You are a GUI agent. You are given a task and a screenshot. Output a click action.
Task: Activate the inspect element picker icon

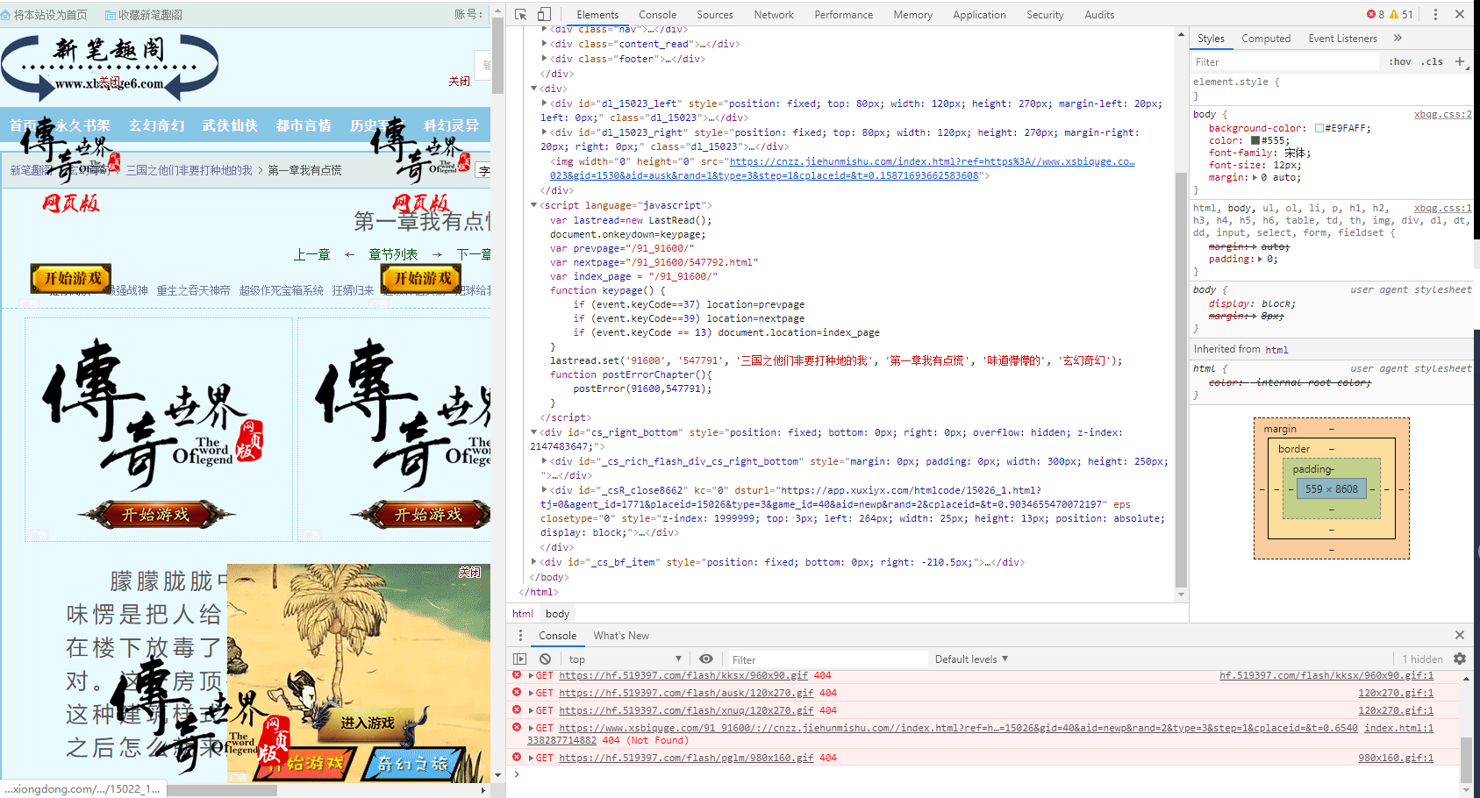tap(521, 14)
